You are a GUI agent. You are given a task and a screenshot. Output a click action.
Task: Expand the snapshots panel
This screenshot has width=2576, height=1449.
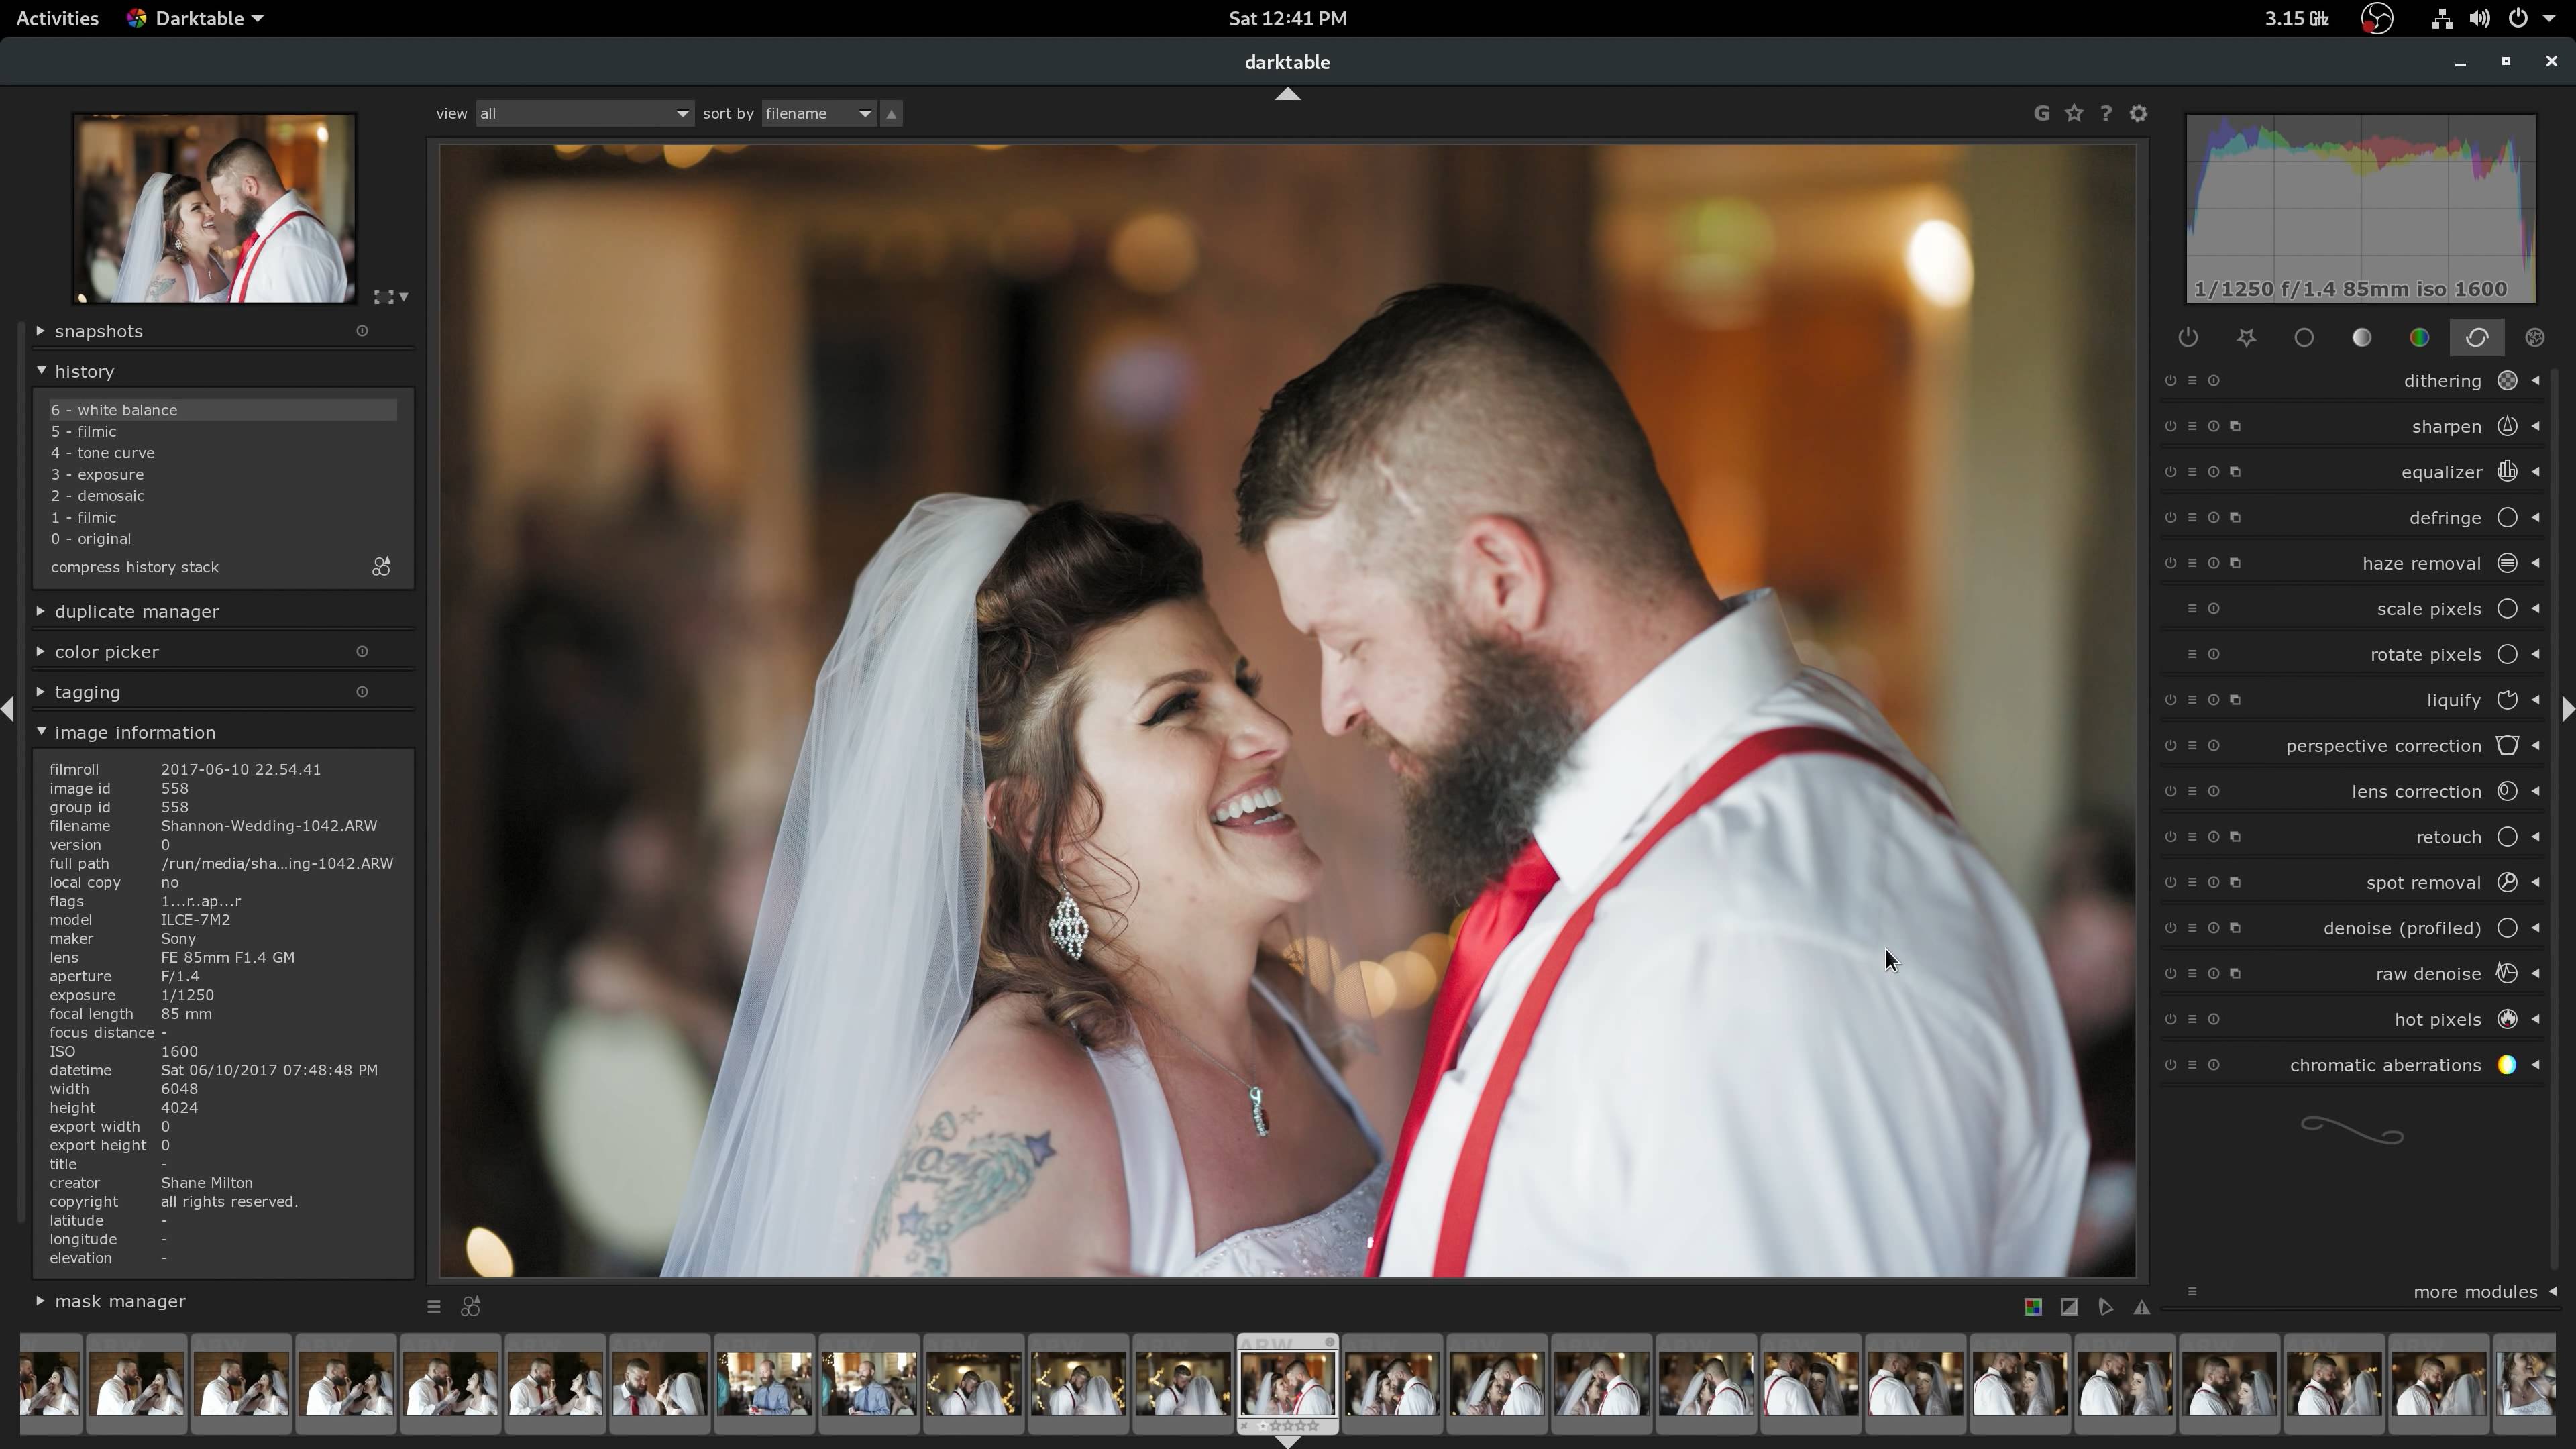coord(98,331)
